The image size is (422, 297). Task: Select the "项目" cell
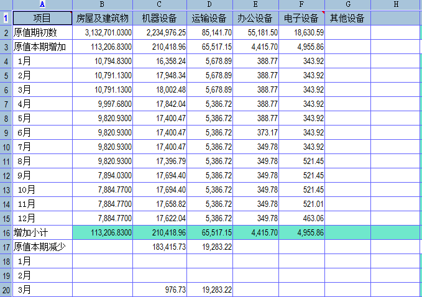click(x=42, y=18)
